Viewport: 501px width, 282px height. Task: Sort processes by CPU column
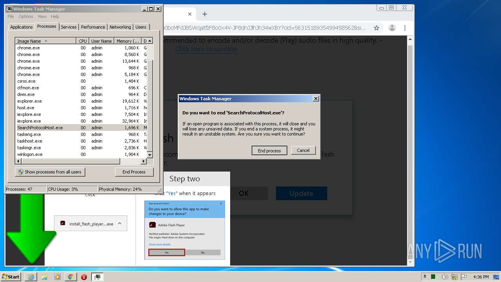pos(82,41)
